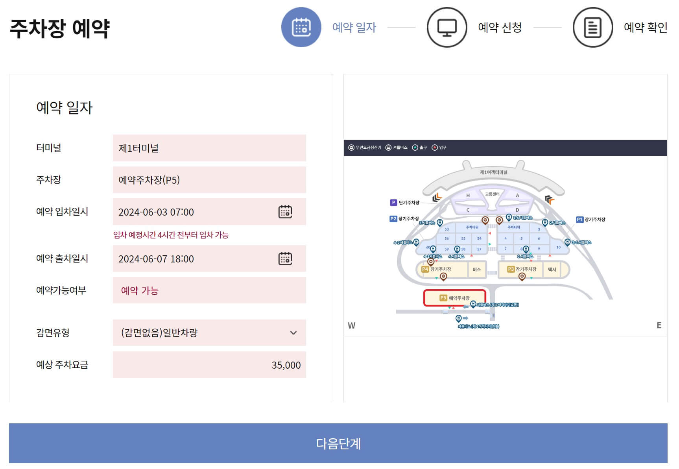Click the 4-1.셔틀버스 stop marker near 60
The height and width of the screenshot is (469, 679).
tap(433, 249)
